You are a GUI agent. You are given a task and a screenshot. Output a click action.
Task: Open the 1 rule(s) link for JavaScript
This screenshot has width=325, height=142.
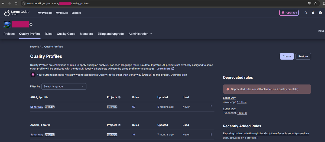click(242, 102)
